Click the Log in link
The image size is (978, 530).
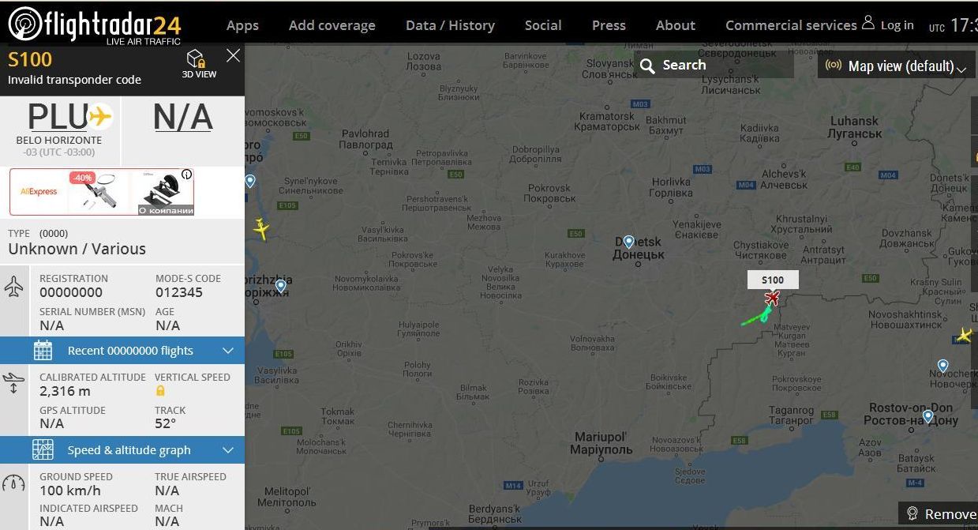pyautogui.click(x=897, y=25)
